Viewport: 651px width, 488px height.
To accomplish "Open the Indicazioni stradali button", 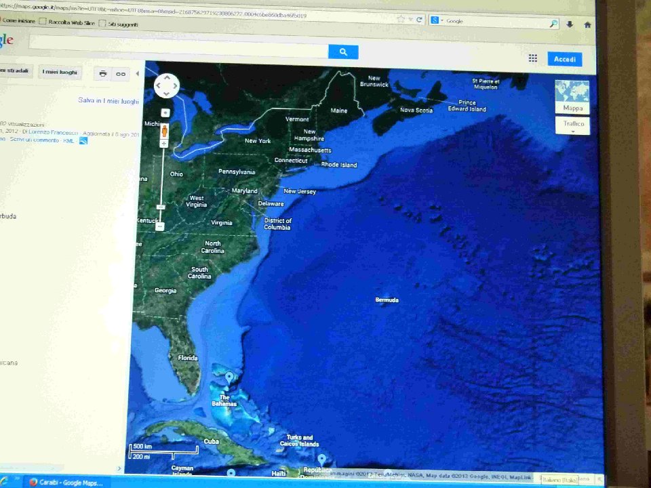I will [14, 70].
